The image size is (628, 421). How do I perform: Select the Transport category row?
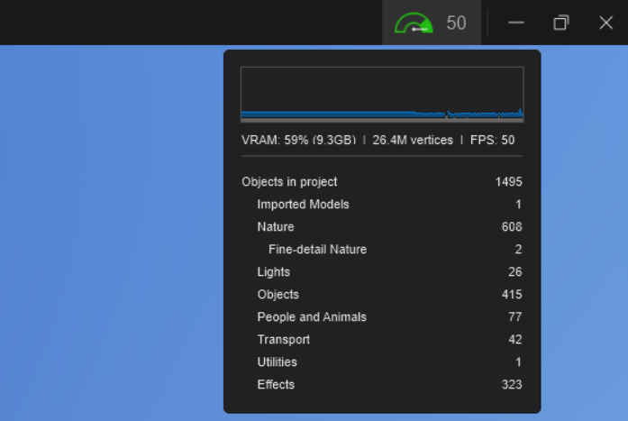[x=283, y=340]
